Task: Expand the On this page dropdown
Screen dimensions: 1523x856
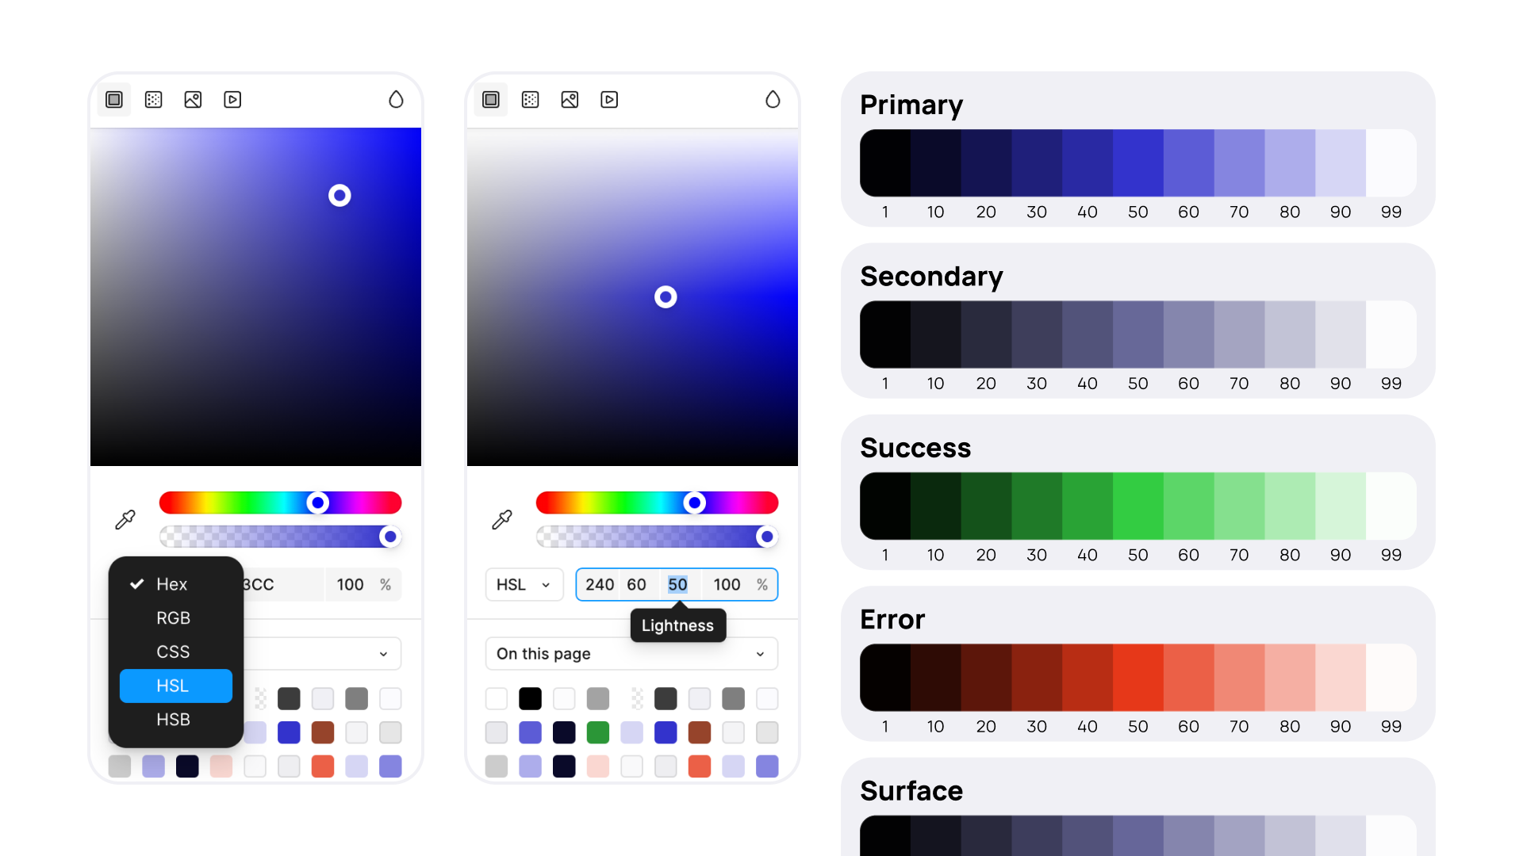Action: pos(631,654)
